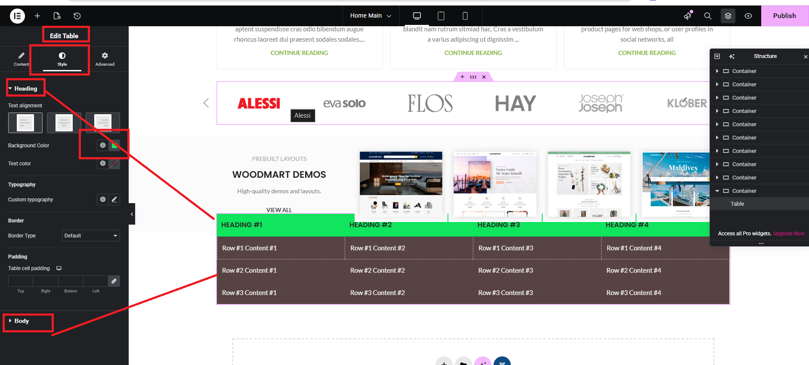Click the expand-all icon in the Structure panel header
The image size is (809, 365).
pos(717,56)
